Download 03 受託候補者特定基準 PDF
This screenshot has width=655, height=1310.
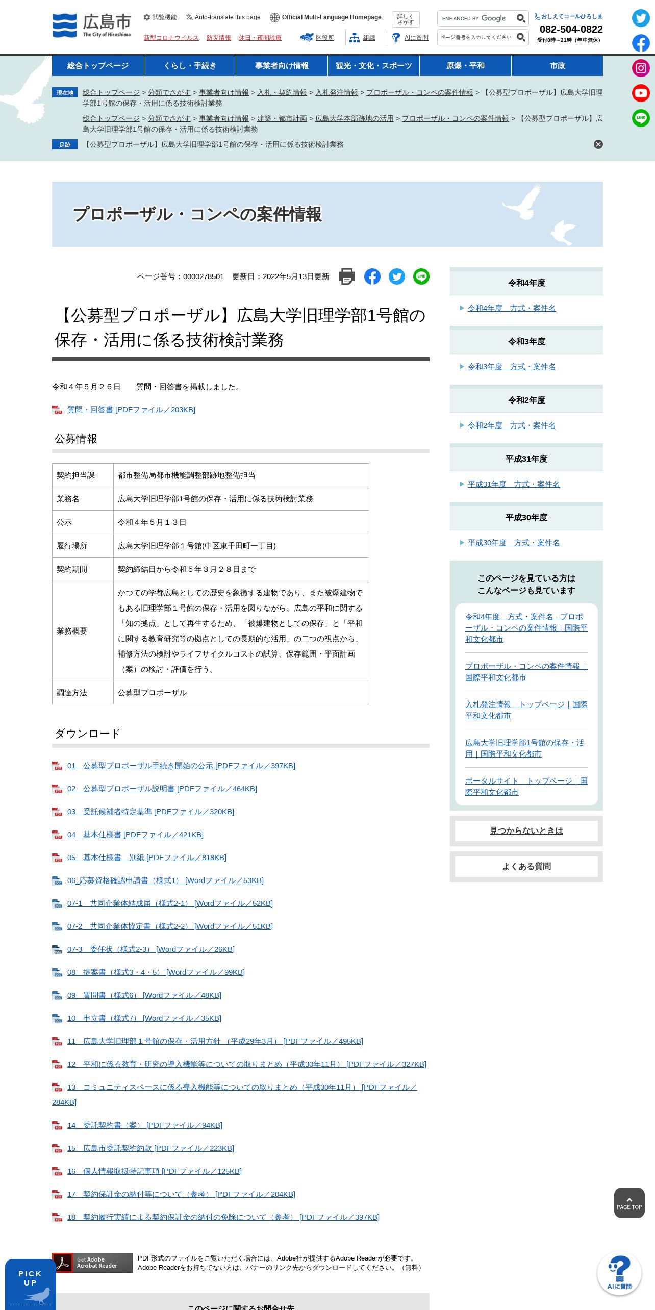click(150, 812)
